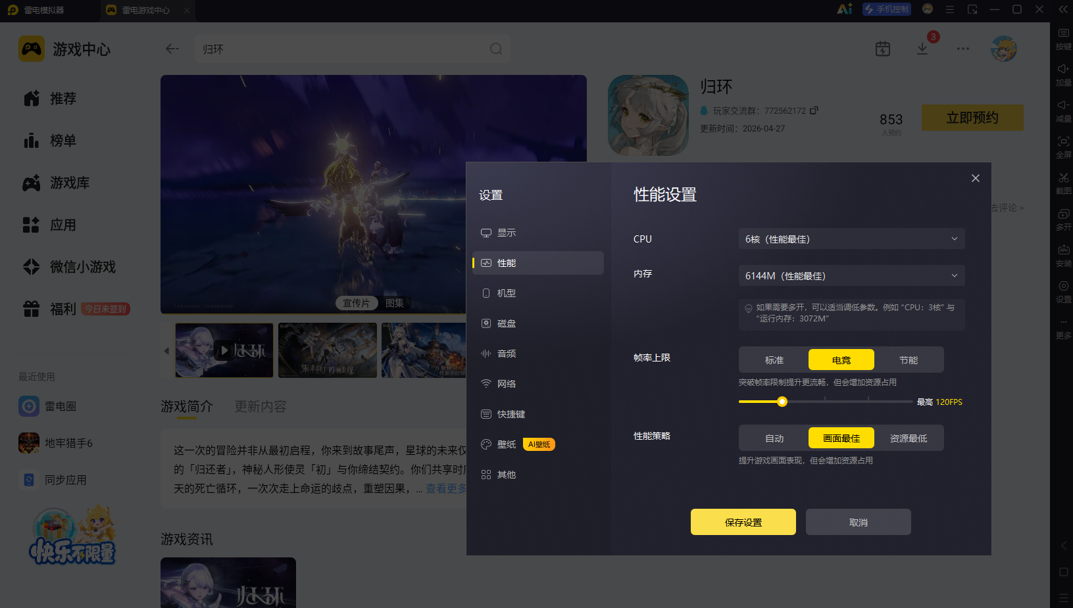Open 快捷键 settings category
The image size is (1073, 608).
538,414
